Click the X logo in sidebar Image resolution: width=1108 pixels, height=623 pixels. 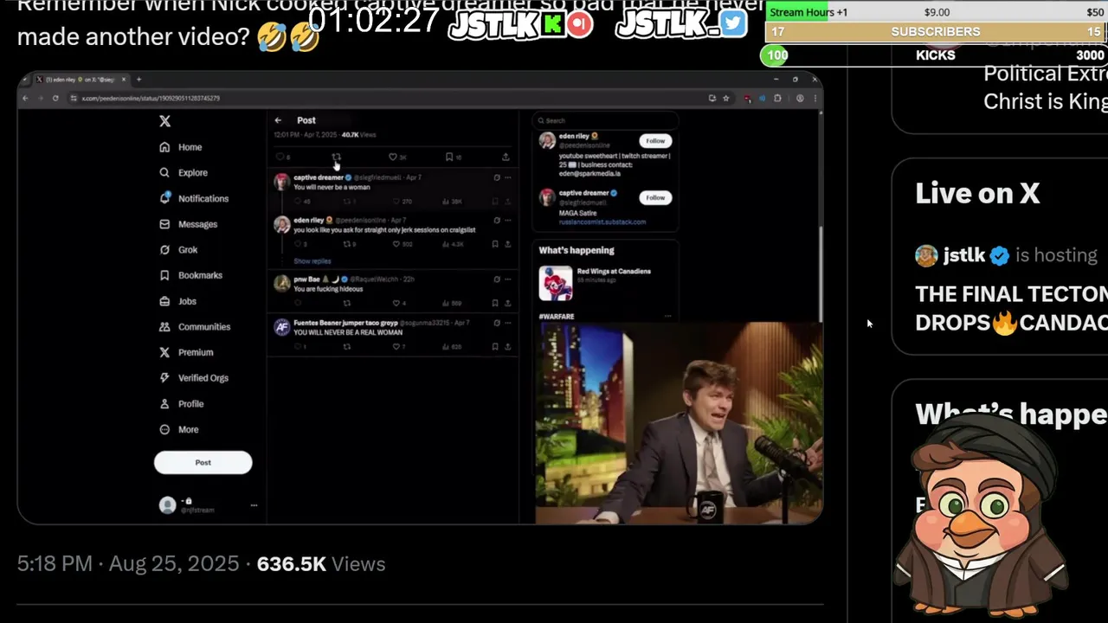[164, 121]
